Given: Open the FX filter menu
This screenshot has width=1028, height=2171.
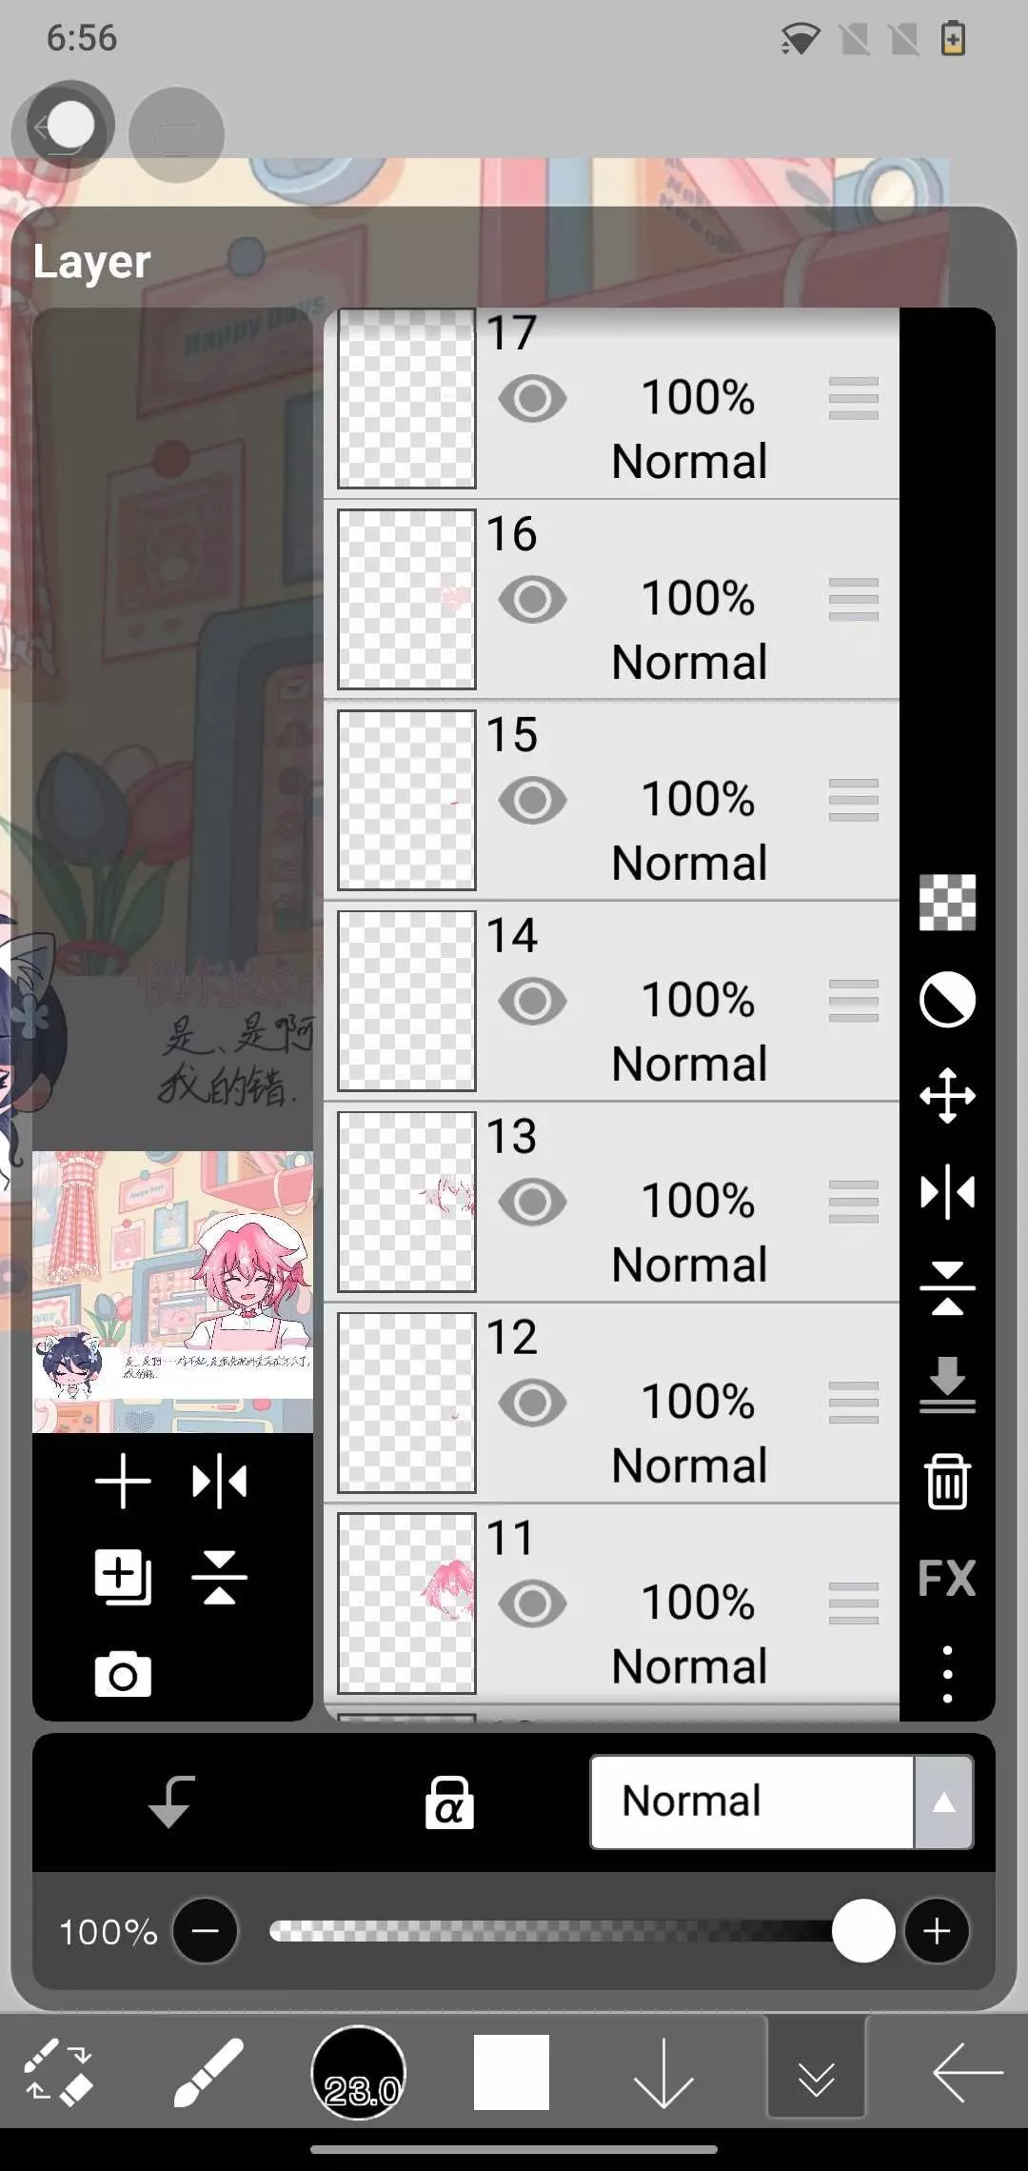Looking at the screenshot, I should coord(947,1578).
